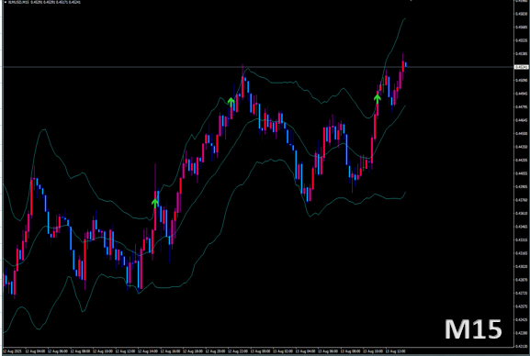The image size is (530, 356).
Task: Click the 13 Aug 06:00 time label
Action: pyautogui.click(x=328, y=351)
